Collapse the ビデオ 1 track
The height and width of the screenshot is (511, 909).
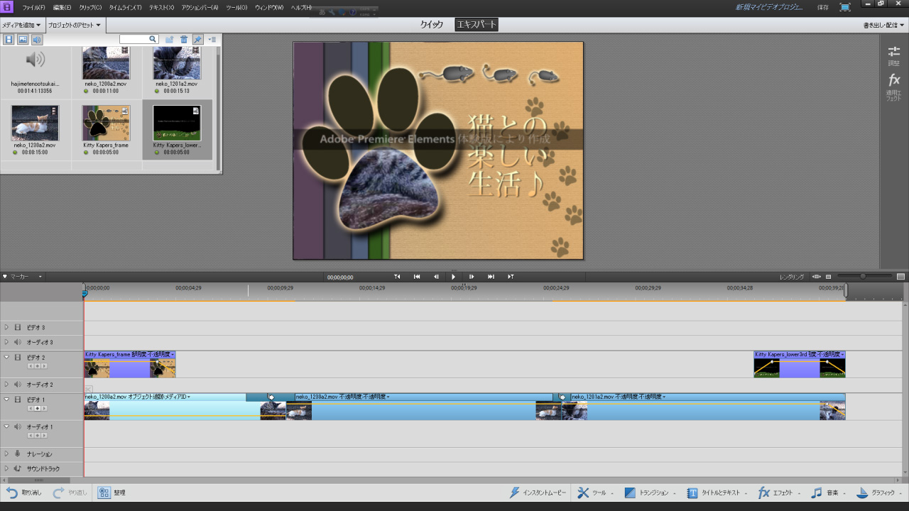click(7, 400)
